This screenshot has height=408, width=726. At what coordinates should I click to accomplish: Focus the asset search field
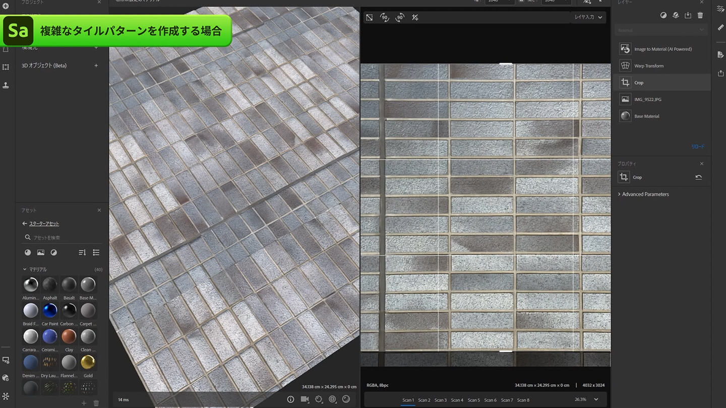62,237
